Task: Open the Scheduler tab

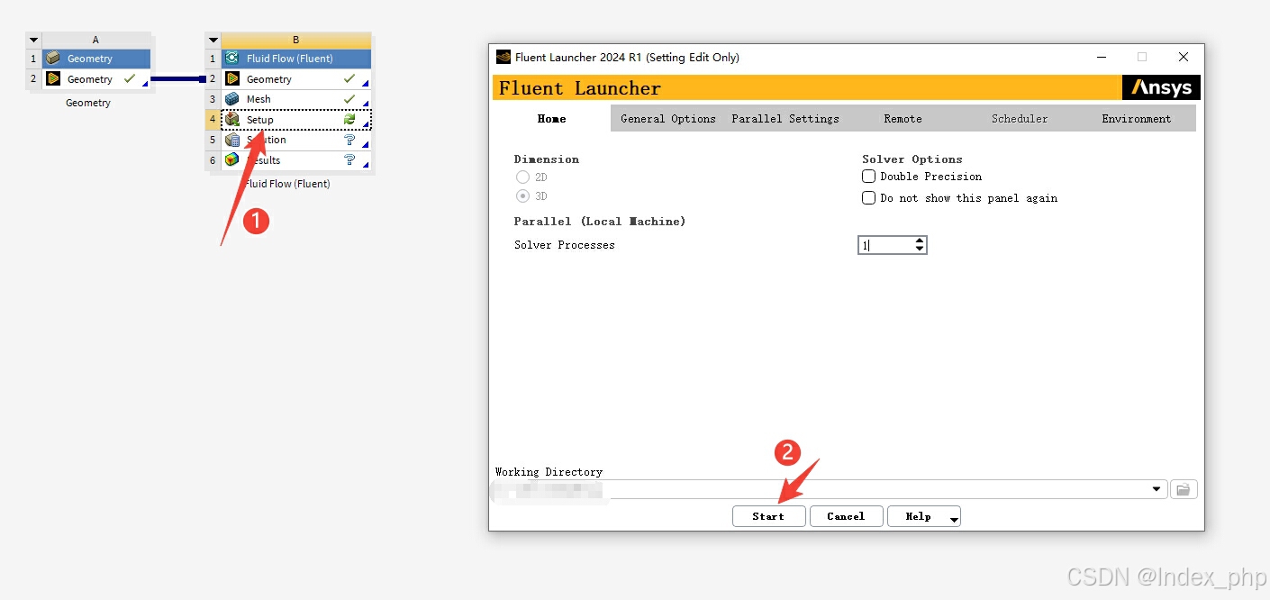Action: (x=1020, y=118)
